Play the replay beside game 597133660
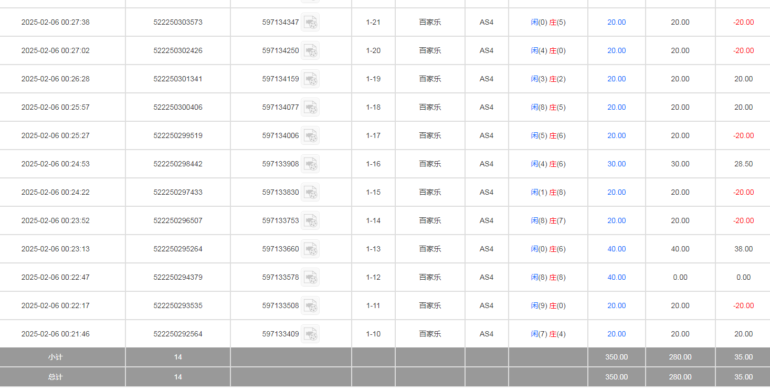The image size is (770, 391). point(310,249)
